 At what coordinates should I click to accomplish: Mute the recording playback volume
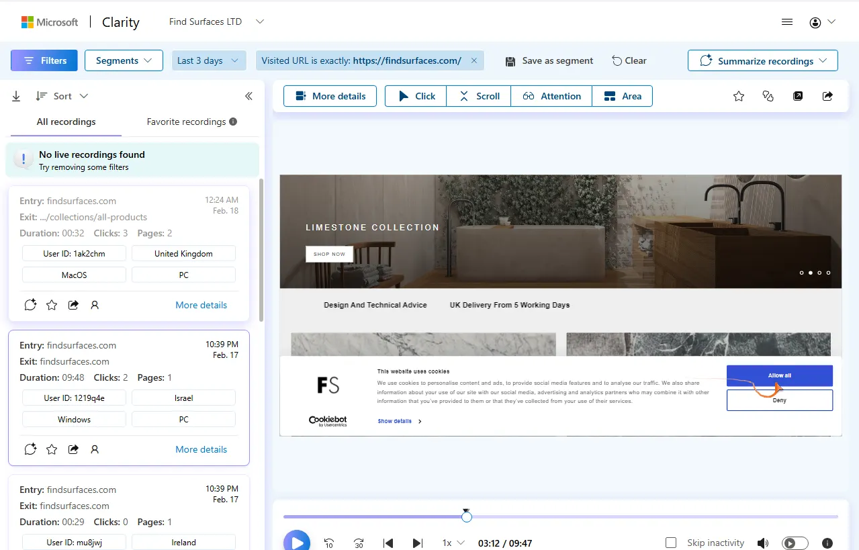[x=763, y=543]
